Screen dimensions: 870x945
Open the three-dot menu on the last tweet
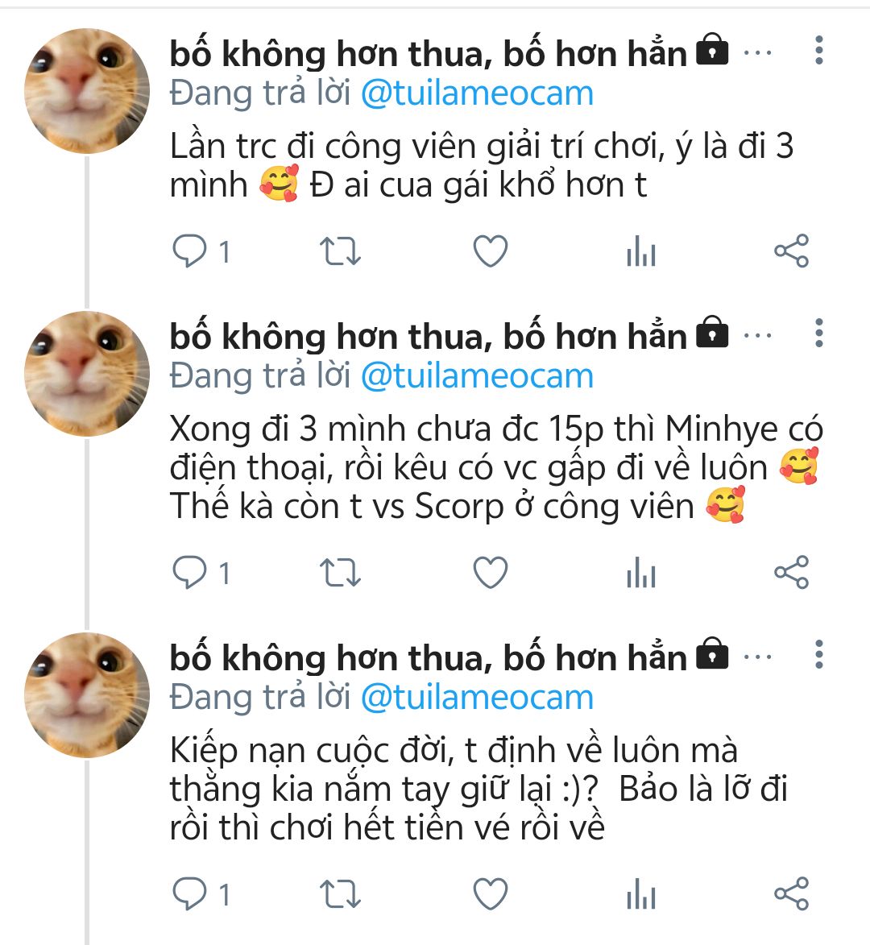pyautogui.click(x=818, y=654)
